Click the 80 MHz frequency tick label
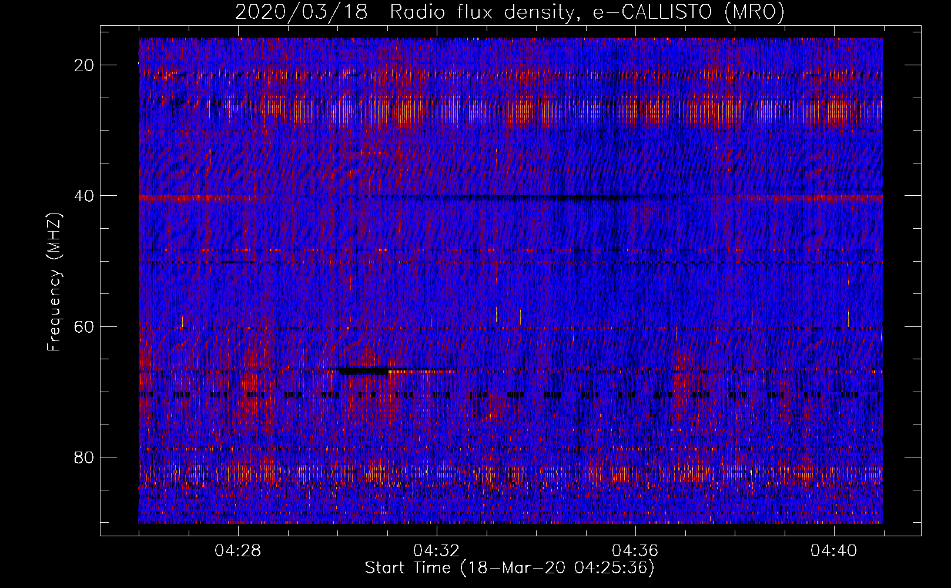The image size is (951, 588). tap(85, 457)
